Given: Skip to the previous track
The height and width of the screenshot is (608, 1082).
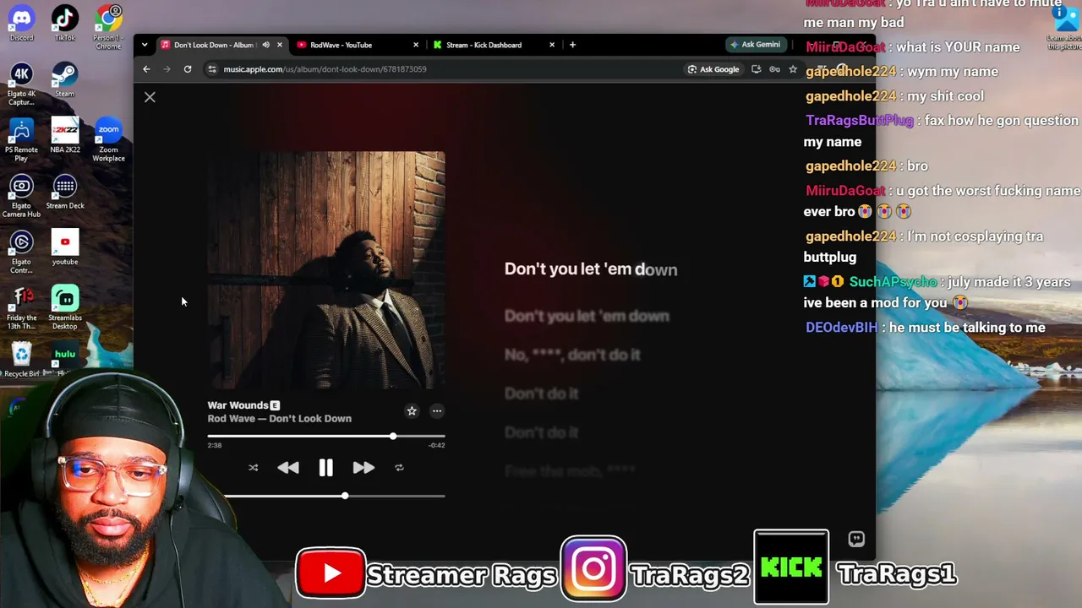Looking at the screenshot, I should 287,468.
